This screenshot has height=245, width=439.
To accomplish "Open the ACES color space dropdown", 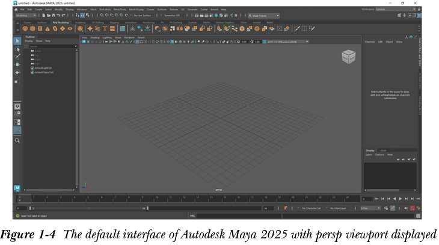I will tap(287, 42).
